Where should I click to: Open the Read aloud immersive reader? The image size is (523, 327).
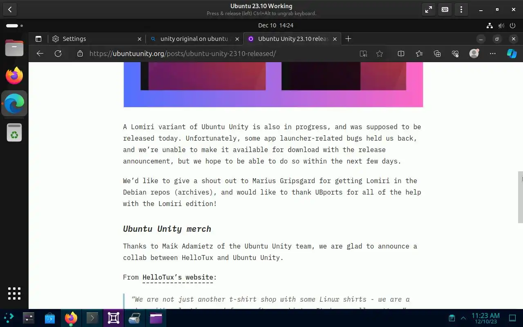(363, 54)
